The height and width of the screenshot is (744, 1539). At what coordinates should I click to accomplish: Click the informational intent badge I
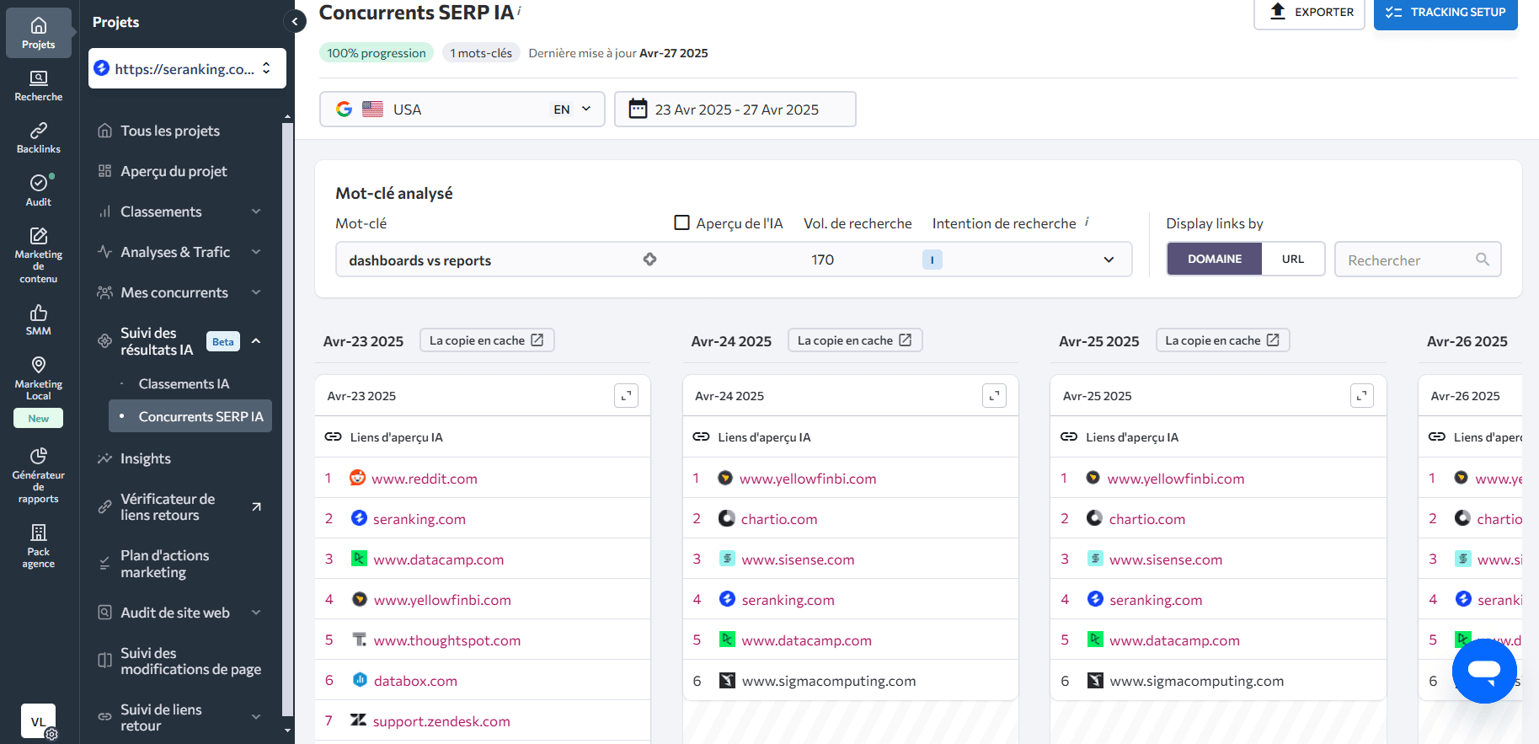tap(932, 260)
